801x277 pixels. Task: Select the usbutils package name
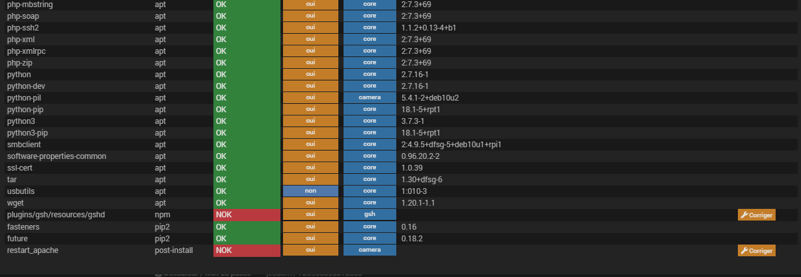tap(22, 191)
